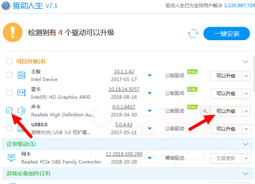Image resolution: width=255 pixels, height=184 pixels.
Task: Click the WHQL badge on 声卡 row
Action: 192,107
